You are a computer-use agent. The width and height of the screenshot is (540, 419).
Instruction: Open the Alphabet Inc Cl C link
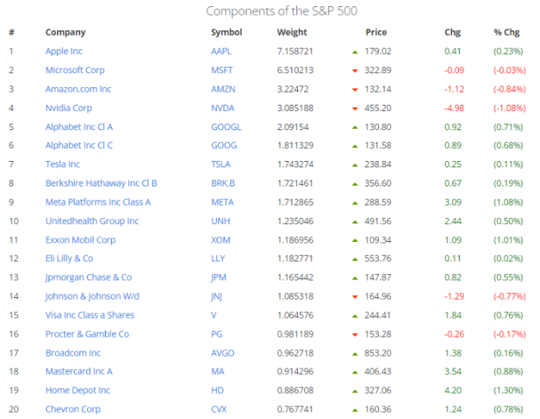tap(79, 146)
